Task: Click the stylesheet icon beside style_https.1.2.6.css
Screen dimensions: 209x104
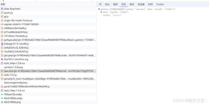Action: coord(2,90)
